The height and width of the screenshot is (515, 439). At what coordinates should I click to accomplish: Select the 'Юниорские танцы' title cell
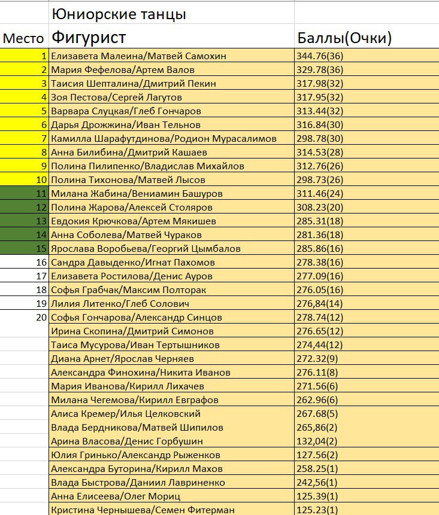(171, 14)
